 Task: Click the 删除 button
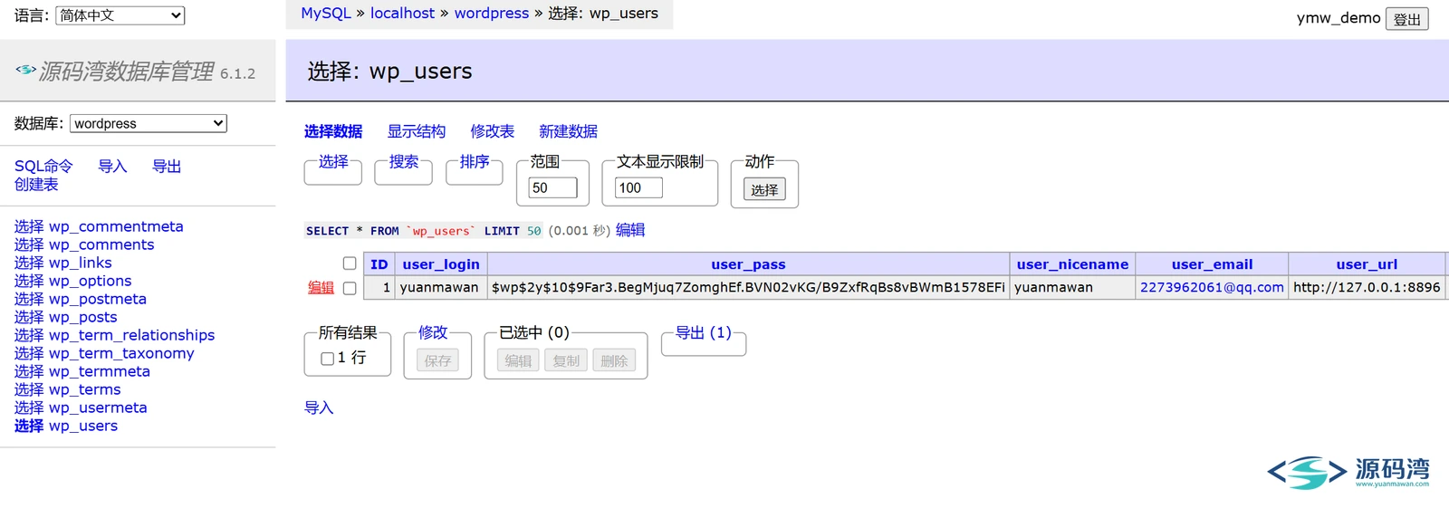point(614,360)
